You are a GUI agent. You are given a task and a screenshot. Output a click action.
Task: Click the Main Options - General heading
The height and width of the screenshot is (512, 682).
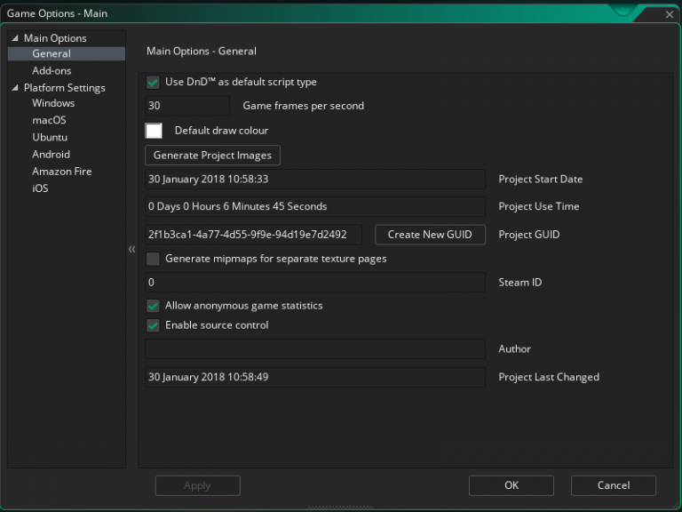pyautogui.click(x=202, y=52)
